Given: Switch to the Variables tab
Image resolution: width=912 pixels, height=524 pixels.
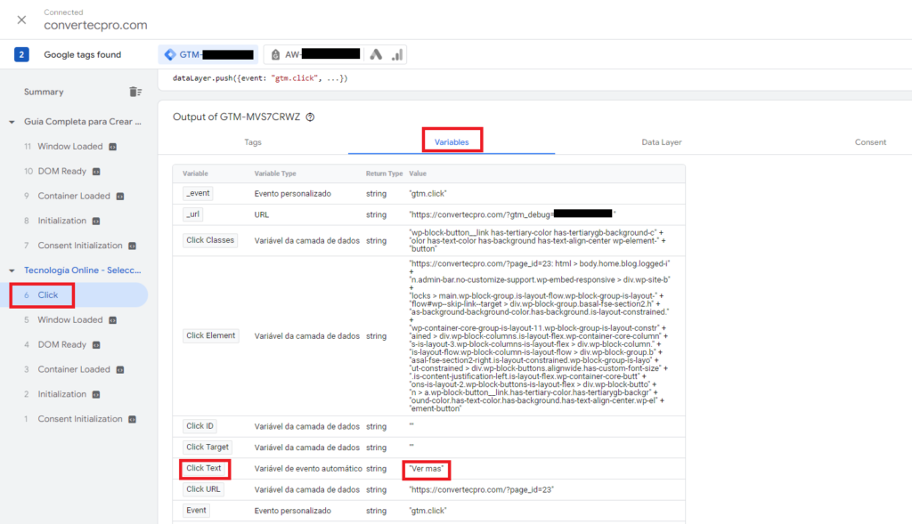Looking at the screenshot, I should (x=452, y=142).
